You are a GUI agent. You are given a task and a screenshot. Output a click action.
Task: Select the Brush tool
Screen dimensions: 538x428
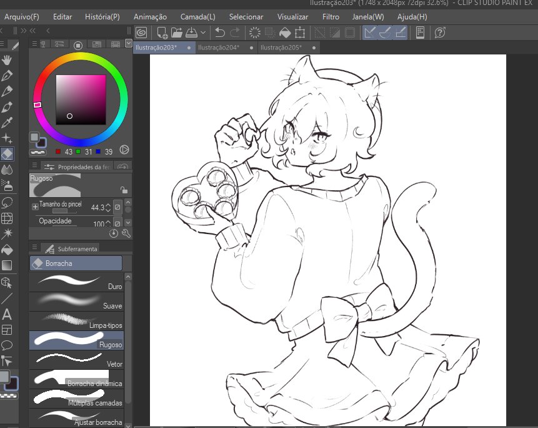click(x=6, y=107)
